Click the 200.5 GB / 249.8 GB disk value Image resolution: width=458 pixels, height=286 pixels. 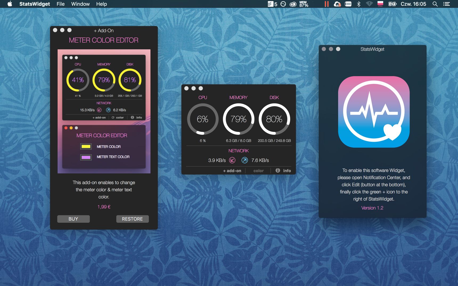[274, 140]
